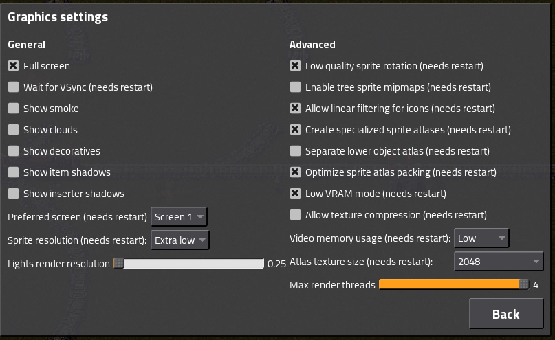Viewport: 555px width, 340px height.
Task: Uncheck Allow linear filtering for icons
Action: click(295, 108)
